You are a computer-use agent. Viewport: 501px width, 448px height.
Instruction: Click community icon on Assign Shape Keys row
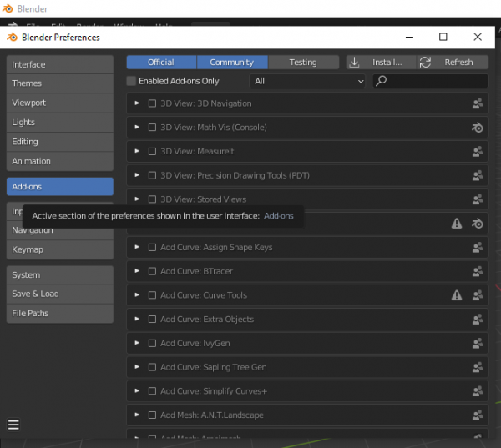(x=478, y=247)
